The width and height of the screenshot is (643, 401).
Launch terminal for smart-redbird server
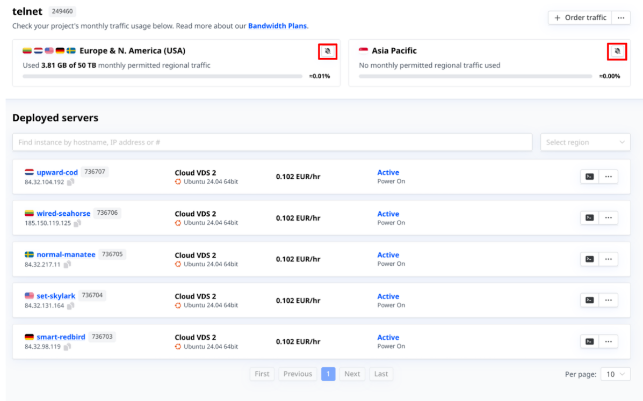pyautogui.click(x=589, y=341)
